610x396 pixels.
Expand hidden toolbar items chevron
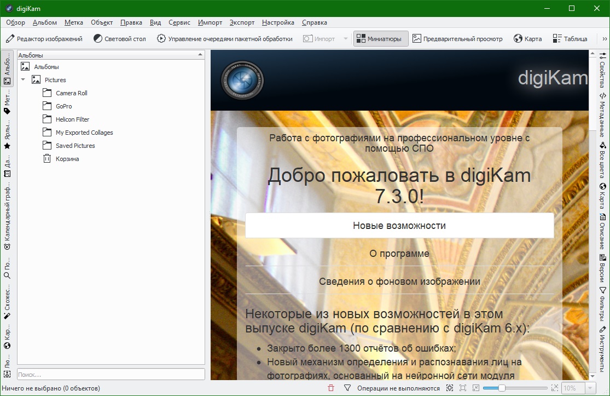[604, 38]
